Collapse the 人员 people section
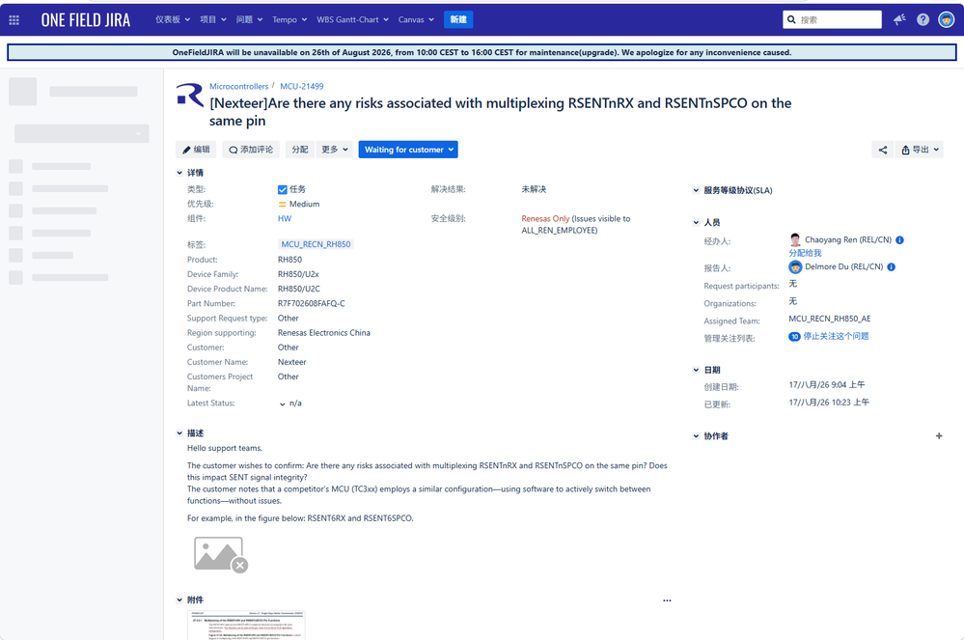The width and height of the screenshot is (964, 640). tap(696, 223)
